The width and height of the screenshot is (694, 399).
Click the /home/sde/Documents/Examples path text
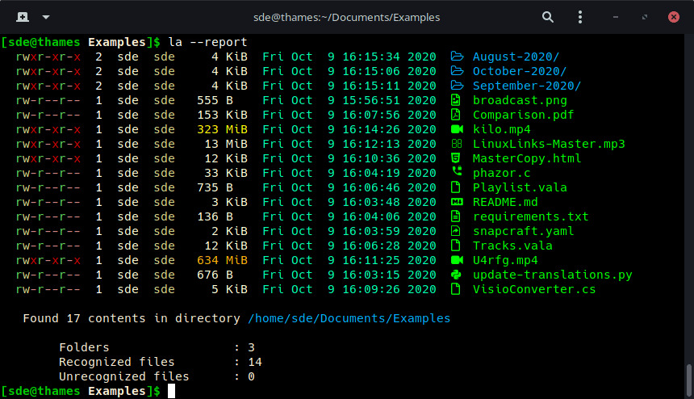point(349,318)
